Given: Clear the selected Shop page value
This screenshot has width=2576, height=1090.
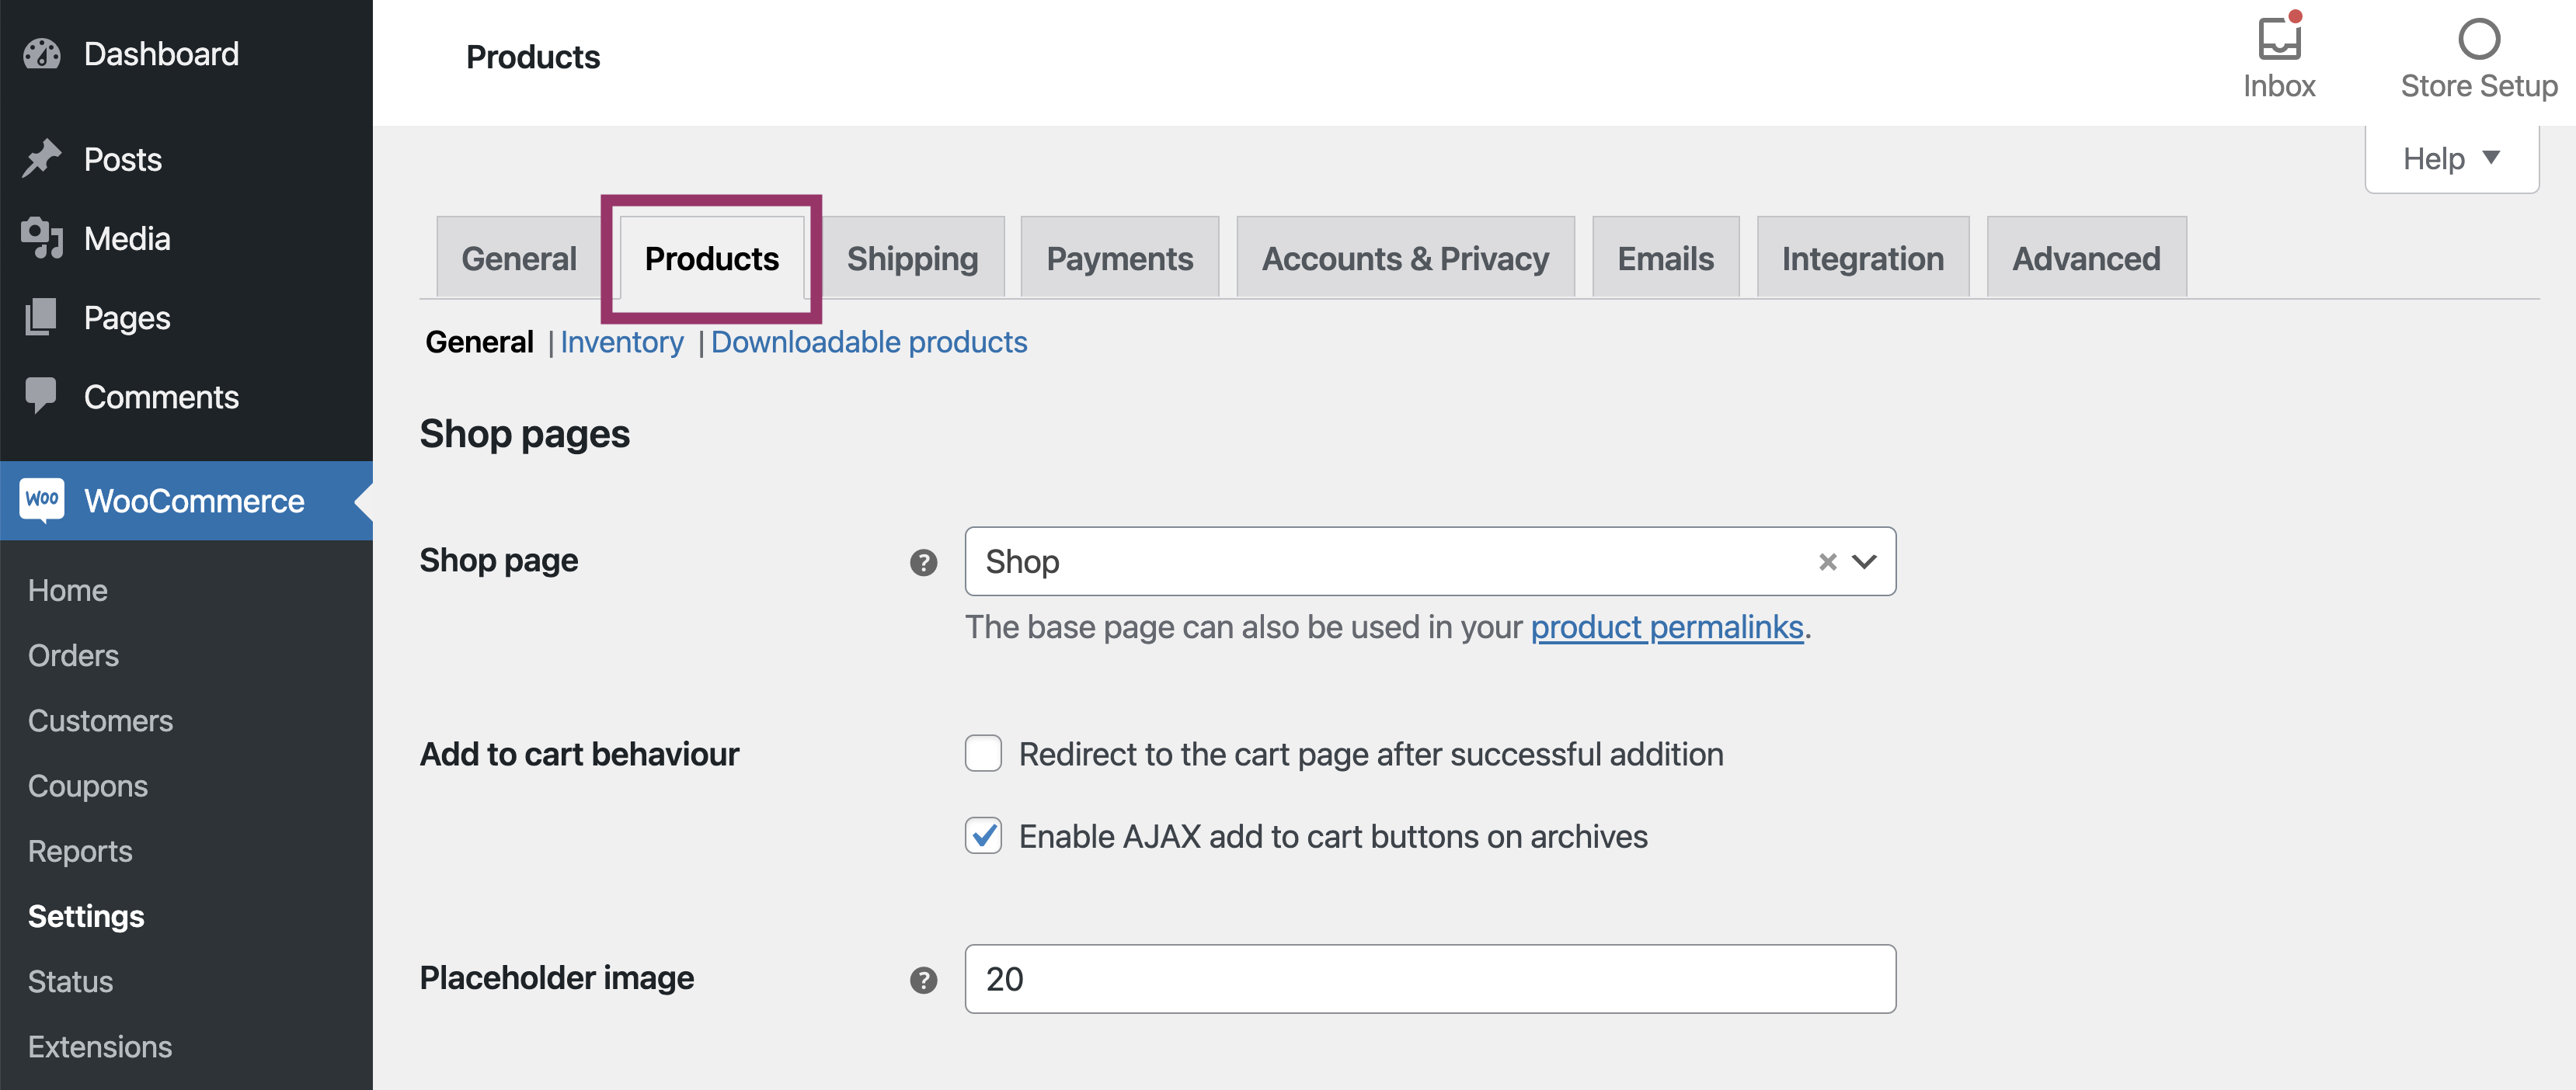Looking at the screenshot, I should click(1827, 563).
